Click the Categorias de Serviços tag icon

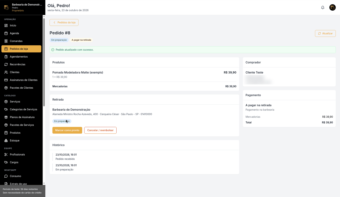(x=6, y=109)
